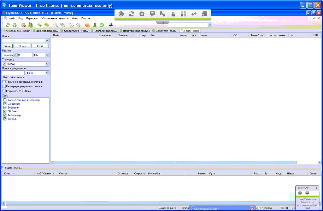323x211 pixels.
Task: Open the green favorite users toolbar icon
Action: point(31,25)
